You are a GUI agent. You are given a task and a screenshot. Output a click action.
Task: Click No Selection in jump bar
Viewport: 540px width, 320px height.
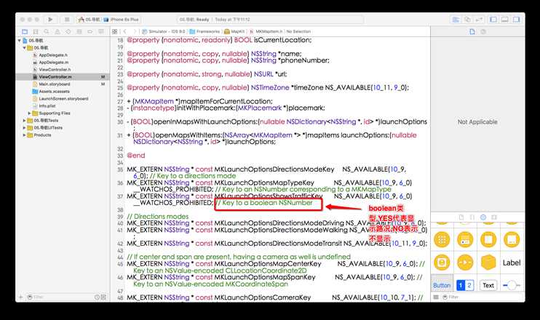[298, 32]
